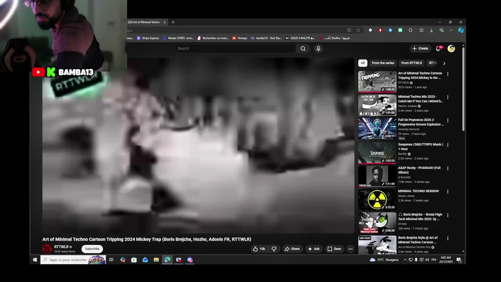Open Edge split screen icon
The width and height of the screenshot is (501, 282).
pos(421,30)
